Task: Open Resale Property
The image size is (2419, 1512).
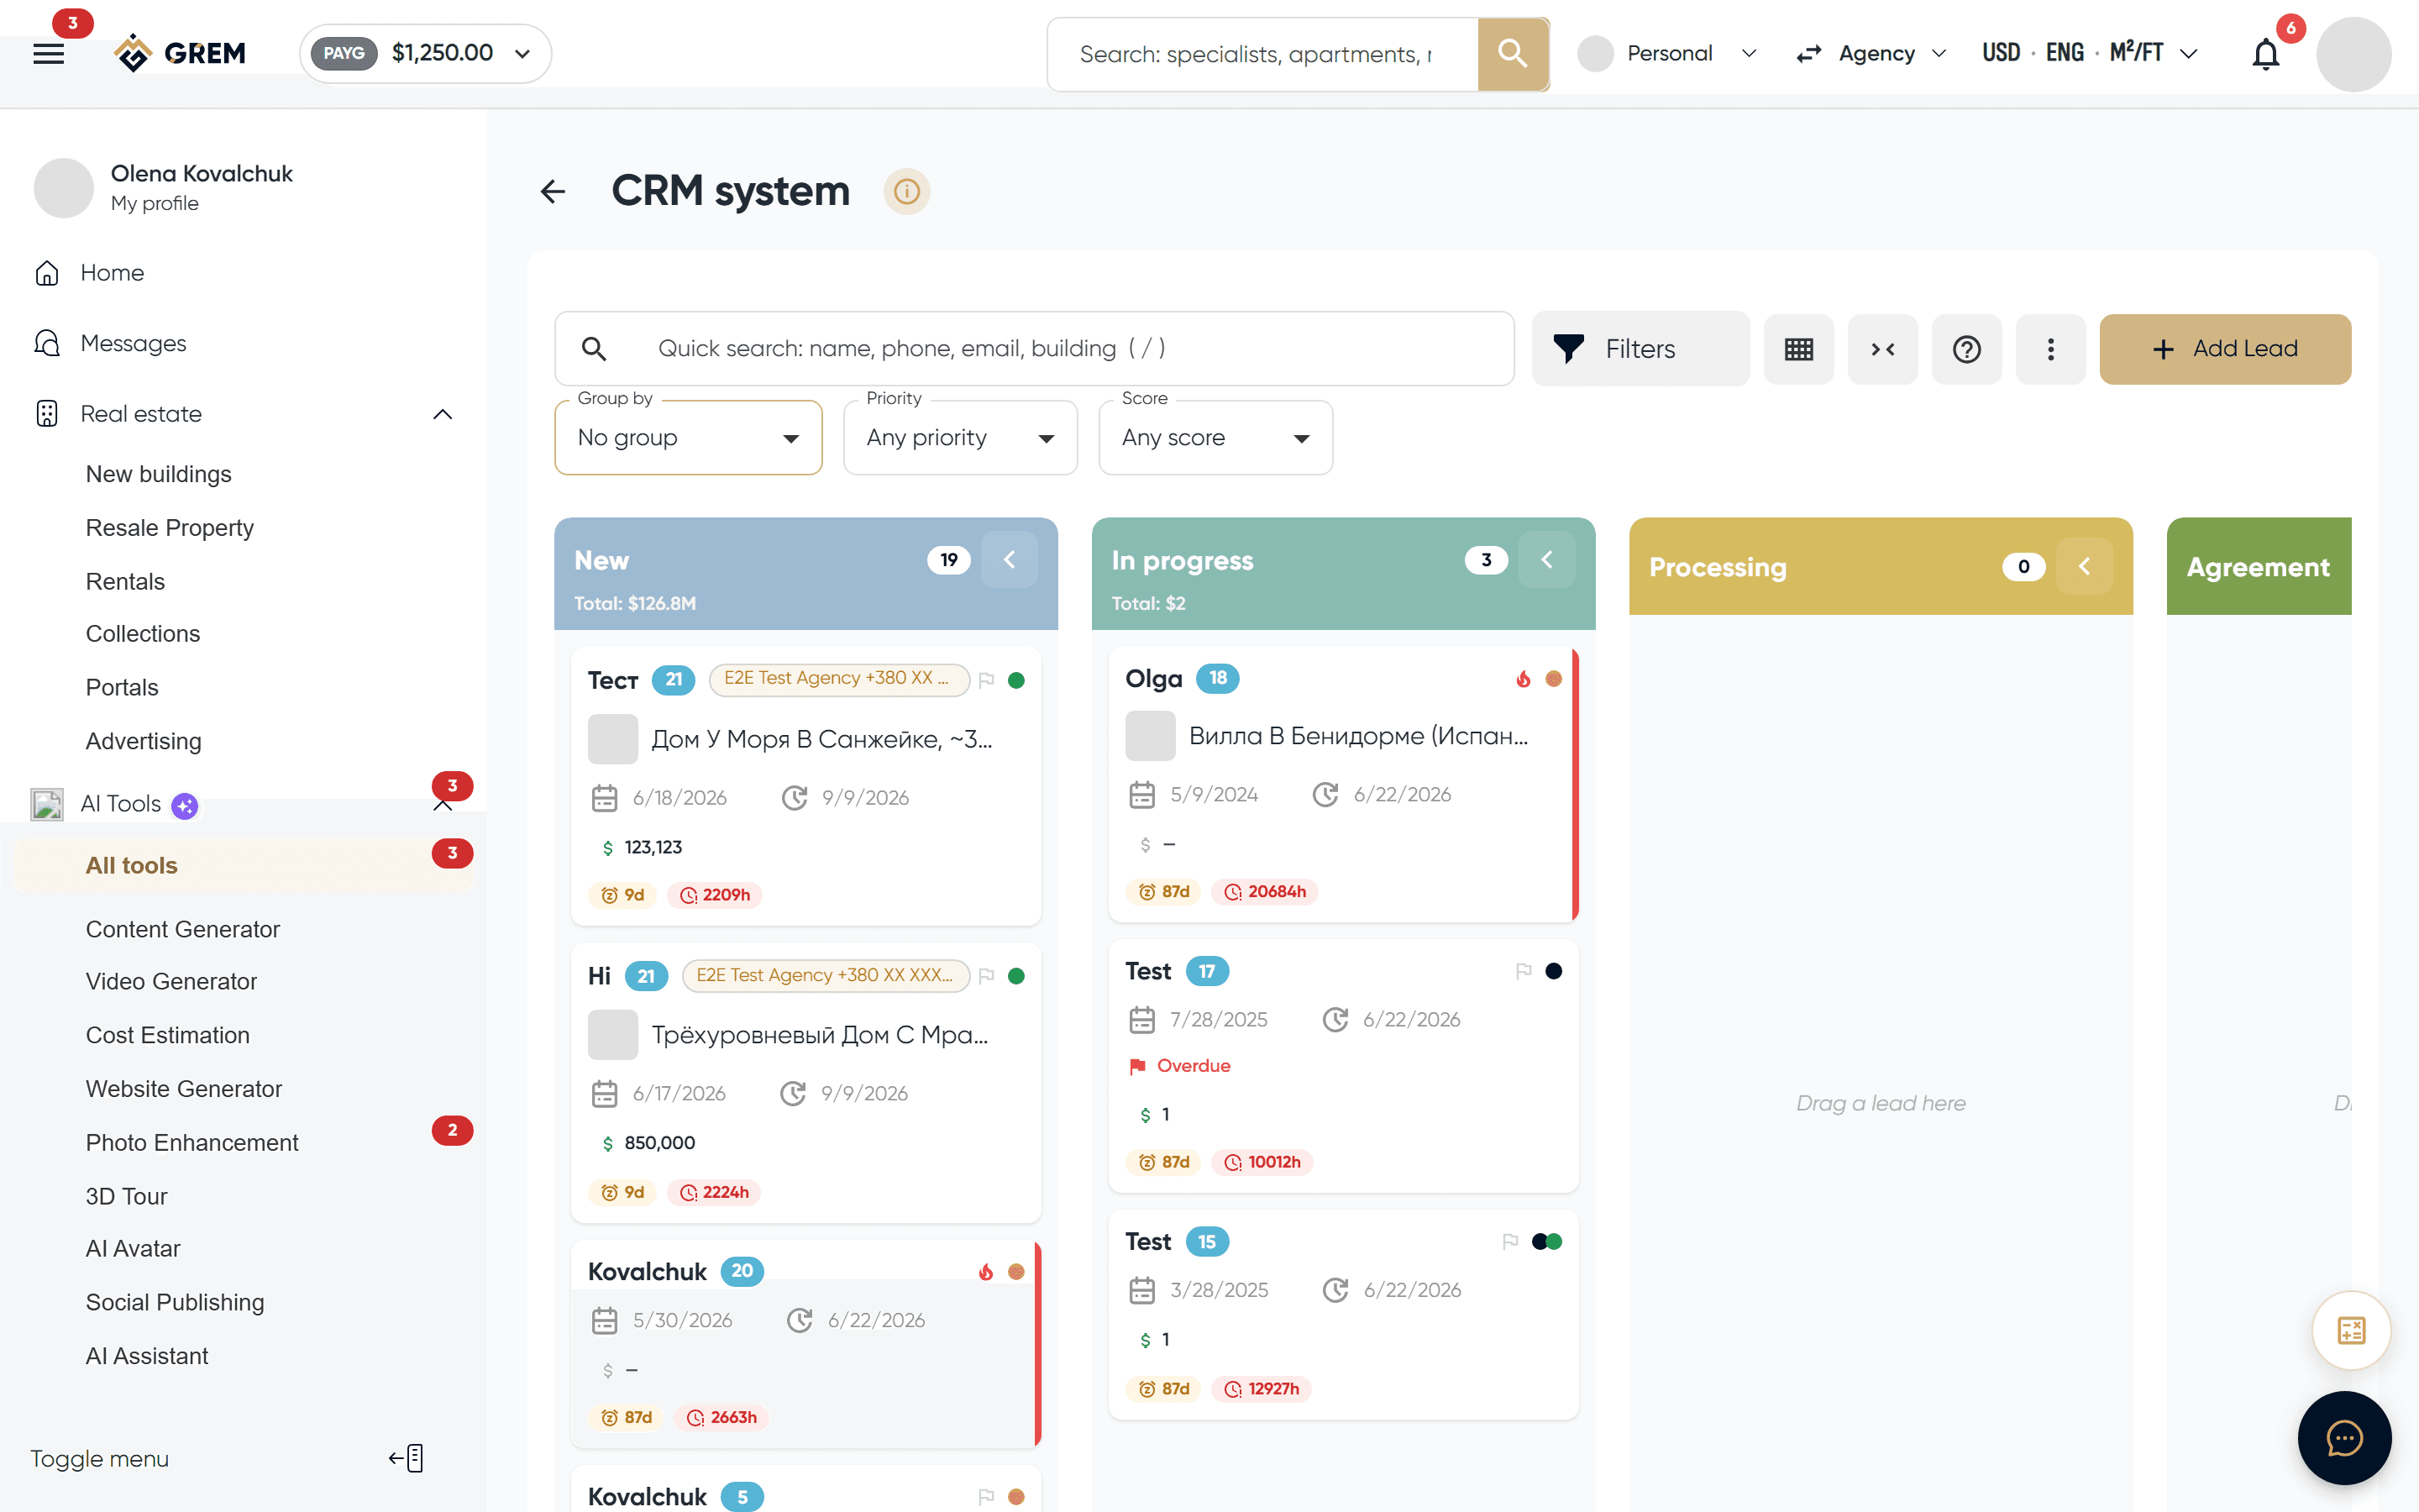Action: coord(170,528)
